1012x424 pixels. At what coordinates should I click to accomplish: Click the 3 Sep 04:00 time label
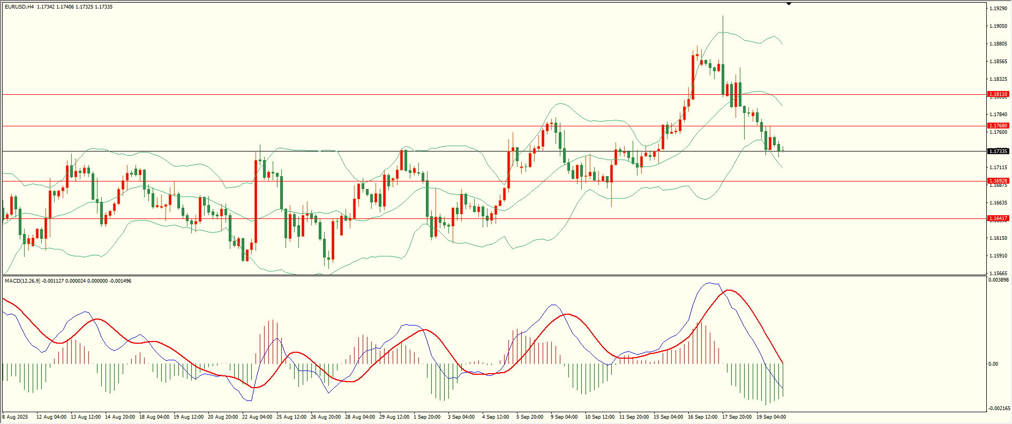pos(461,417)
